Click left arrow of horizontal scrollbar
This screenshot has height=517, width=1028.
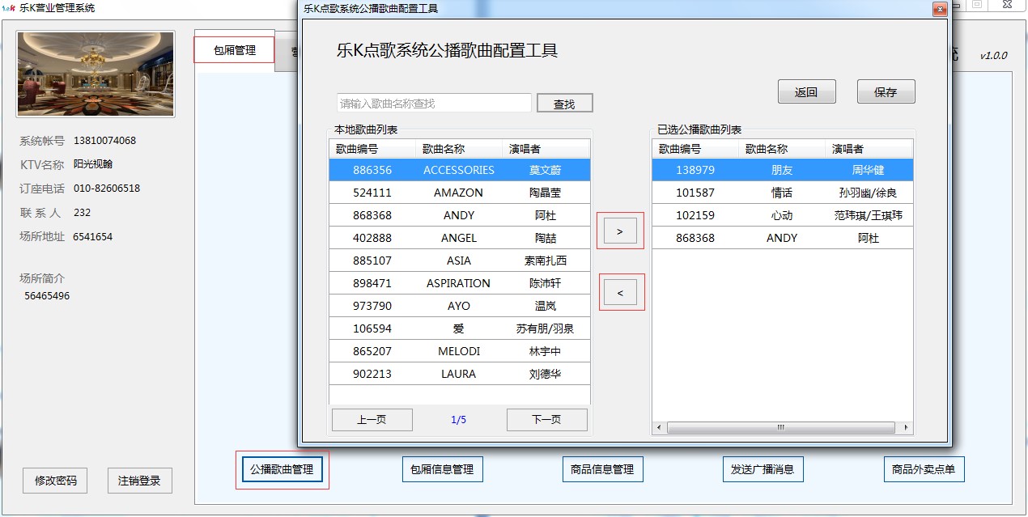(659, 427)
